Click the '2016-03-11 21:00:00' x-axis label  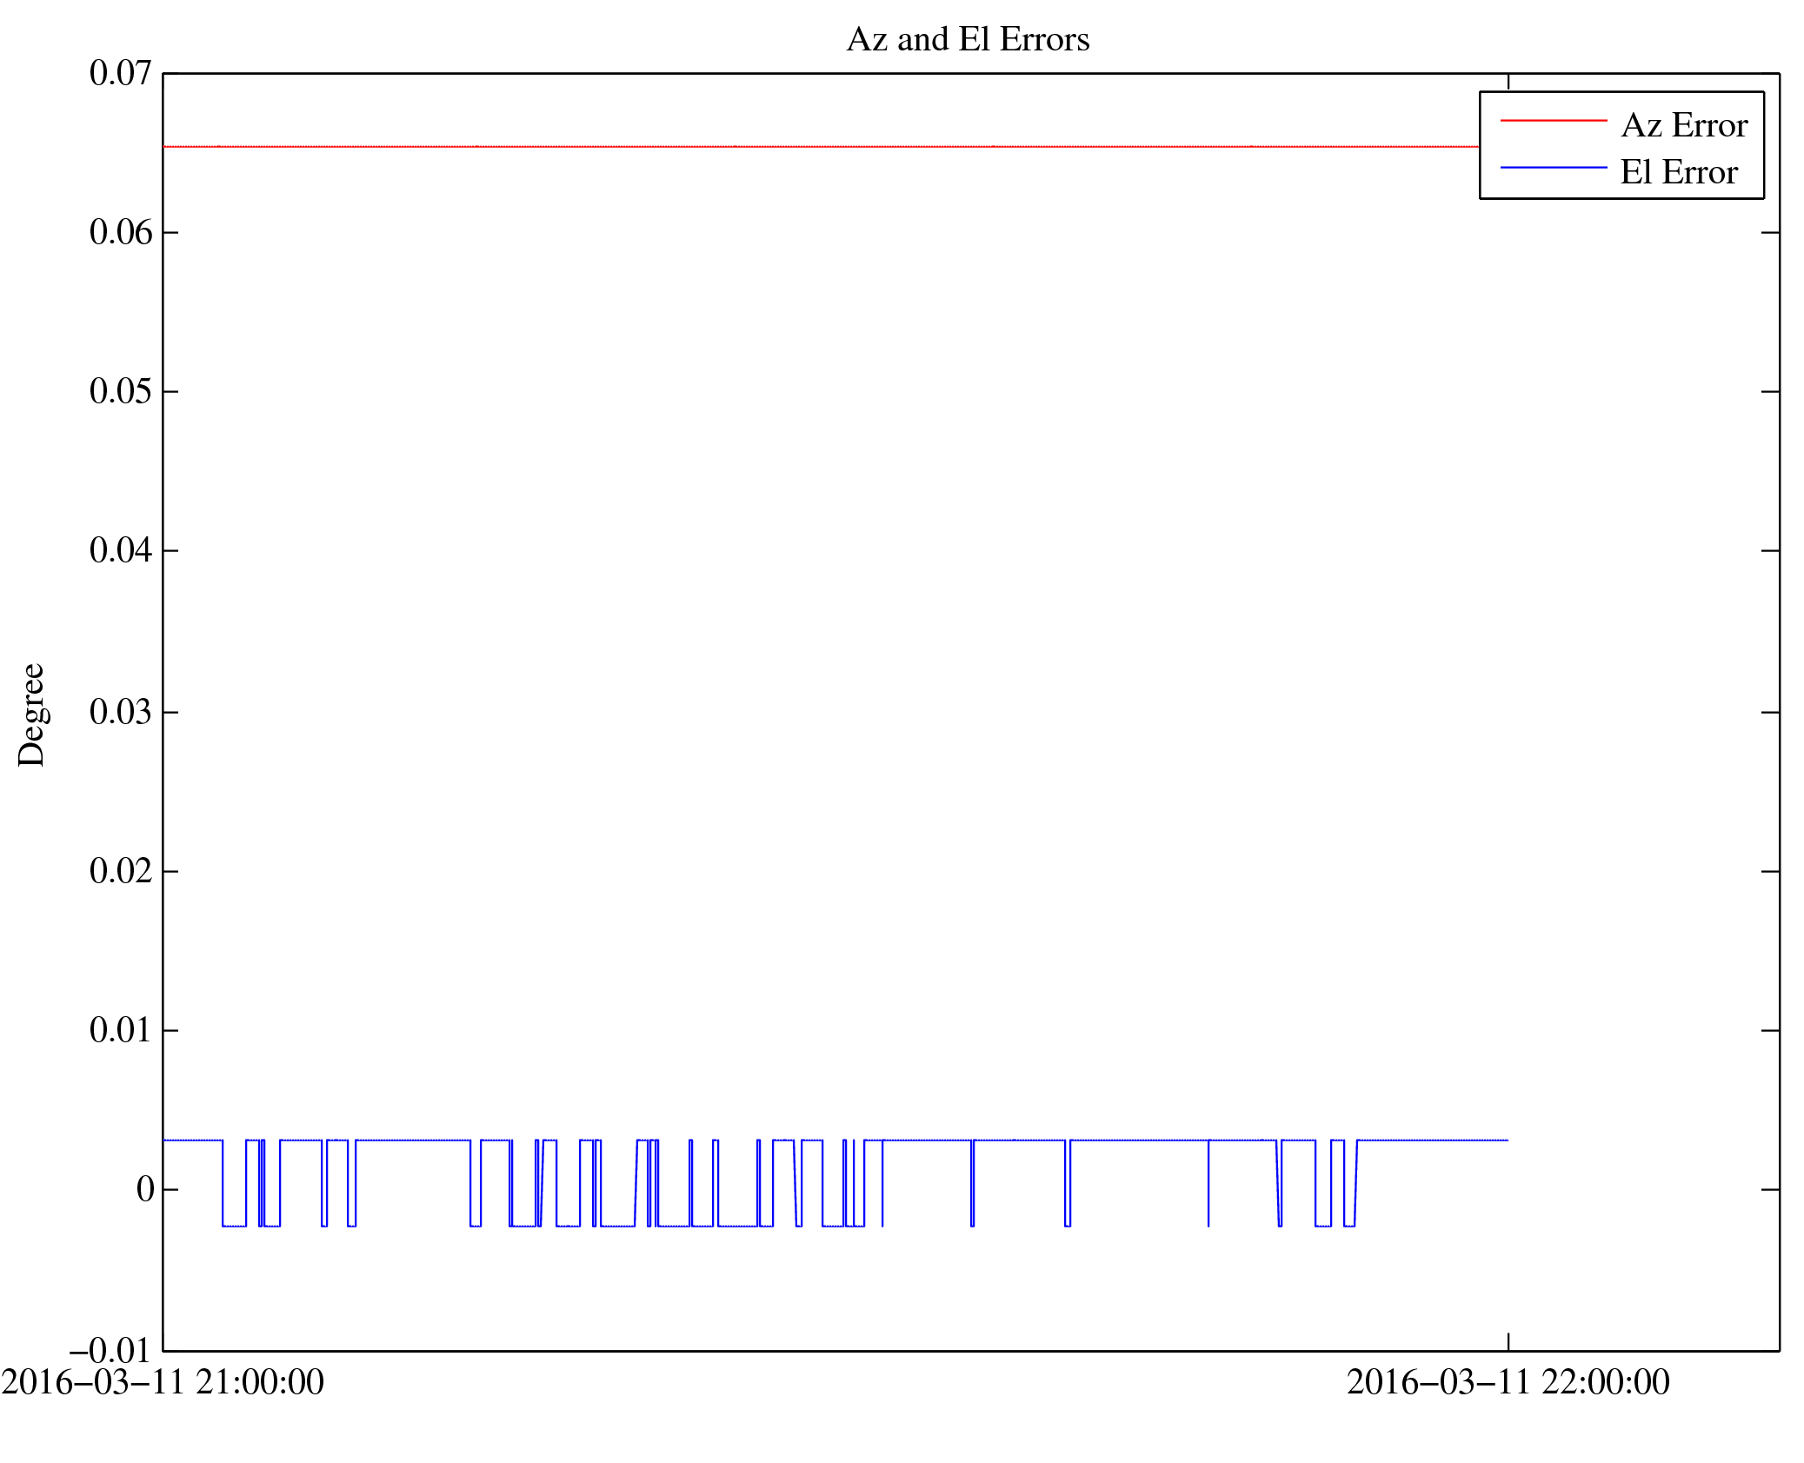(x=163, y=1382)
